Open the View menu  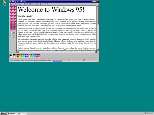pos(21,4)
